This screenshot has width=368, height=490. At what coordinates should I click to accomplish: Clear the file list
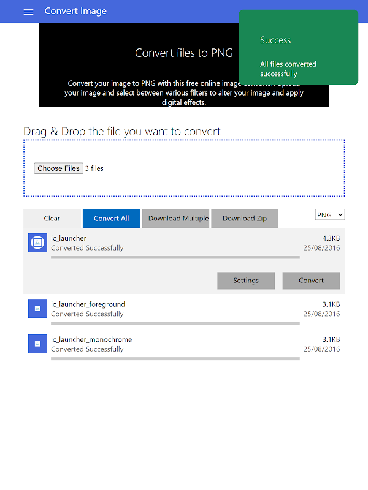(x=52, y=219)
